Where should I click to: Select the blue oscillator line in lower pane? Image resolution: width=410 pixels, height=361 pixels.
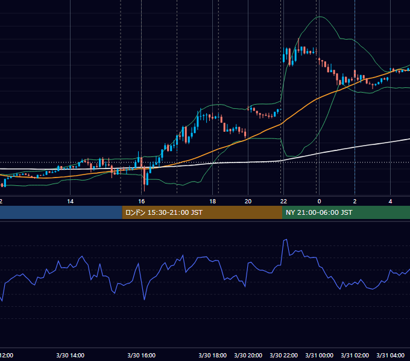(x=207, y=257)
